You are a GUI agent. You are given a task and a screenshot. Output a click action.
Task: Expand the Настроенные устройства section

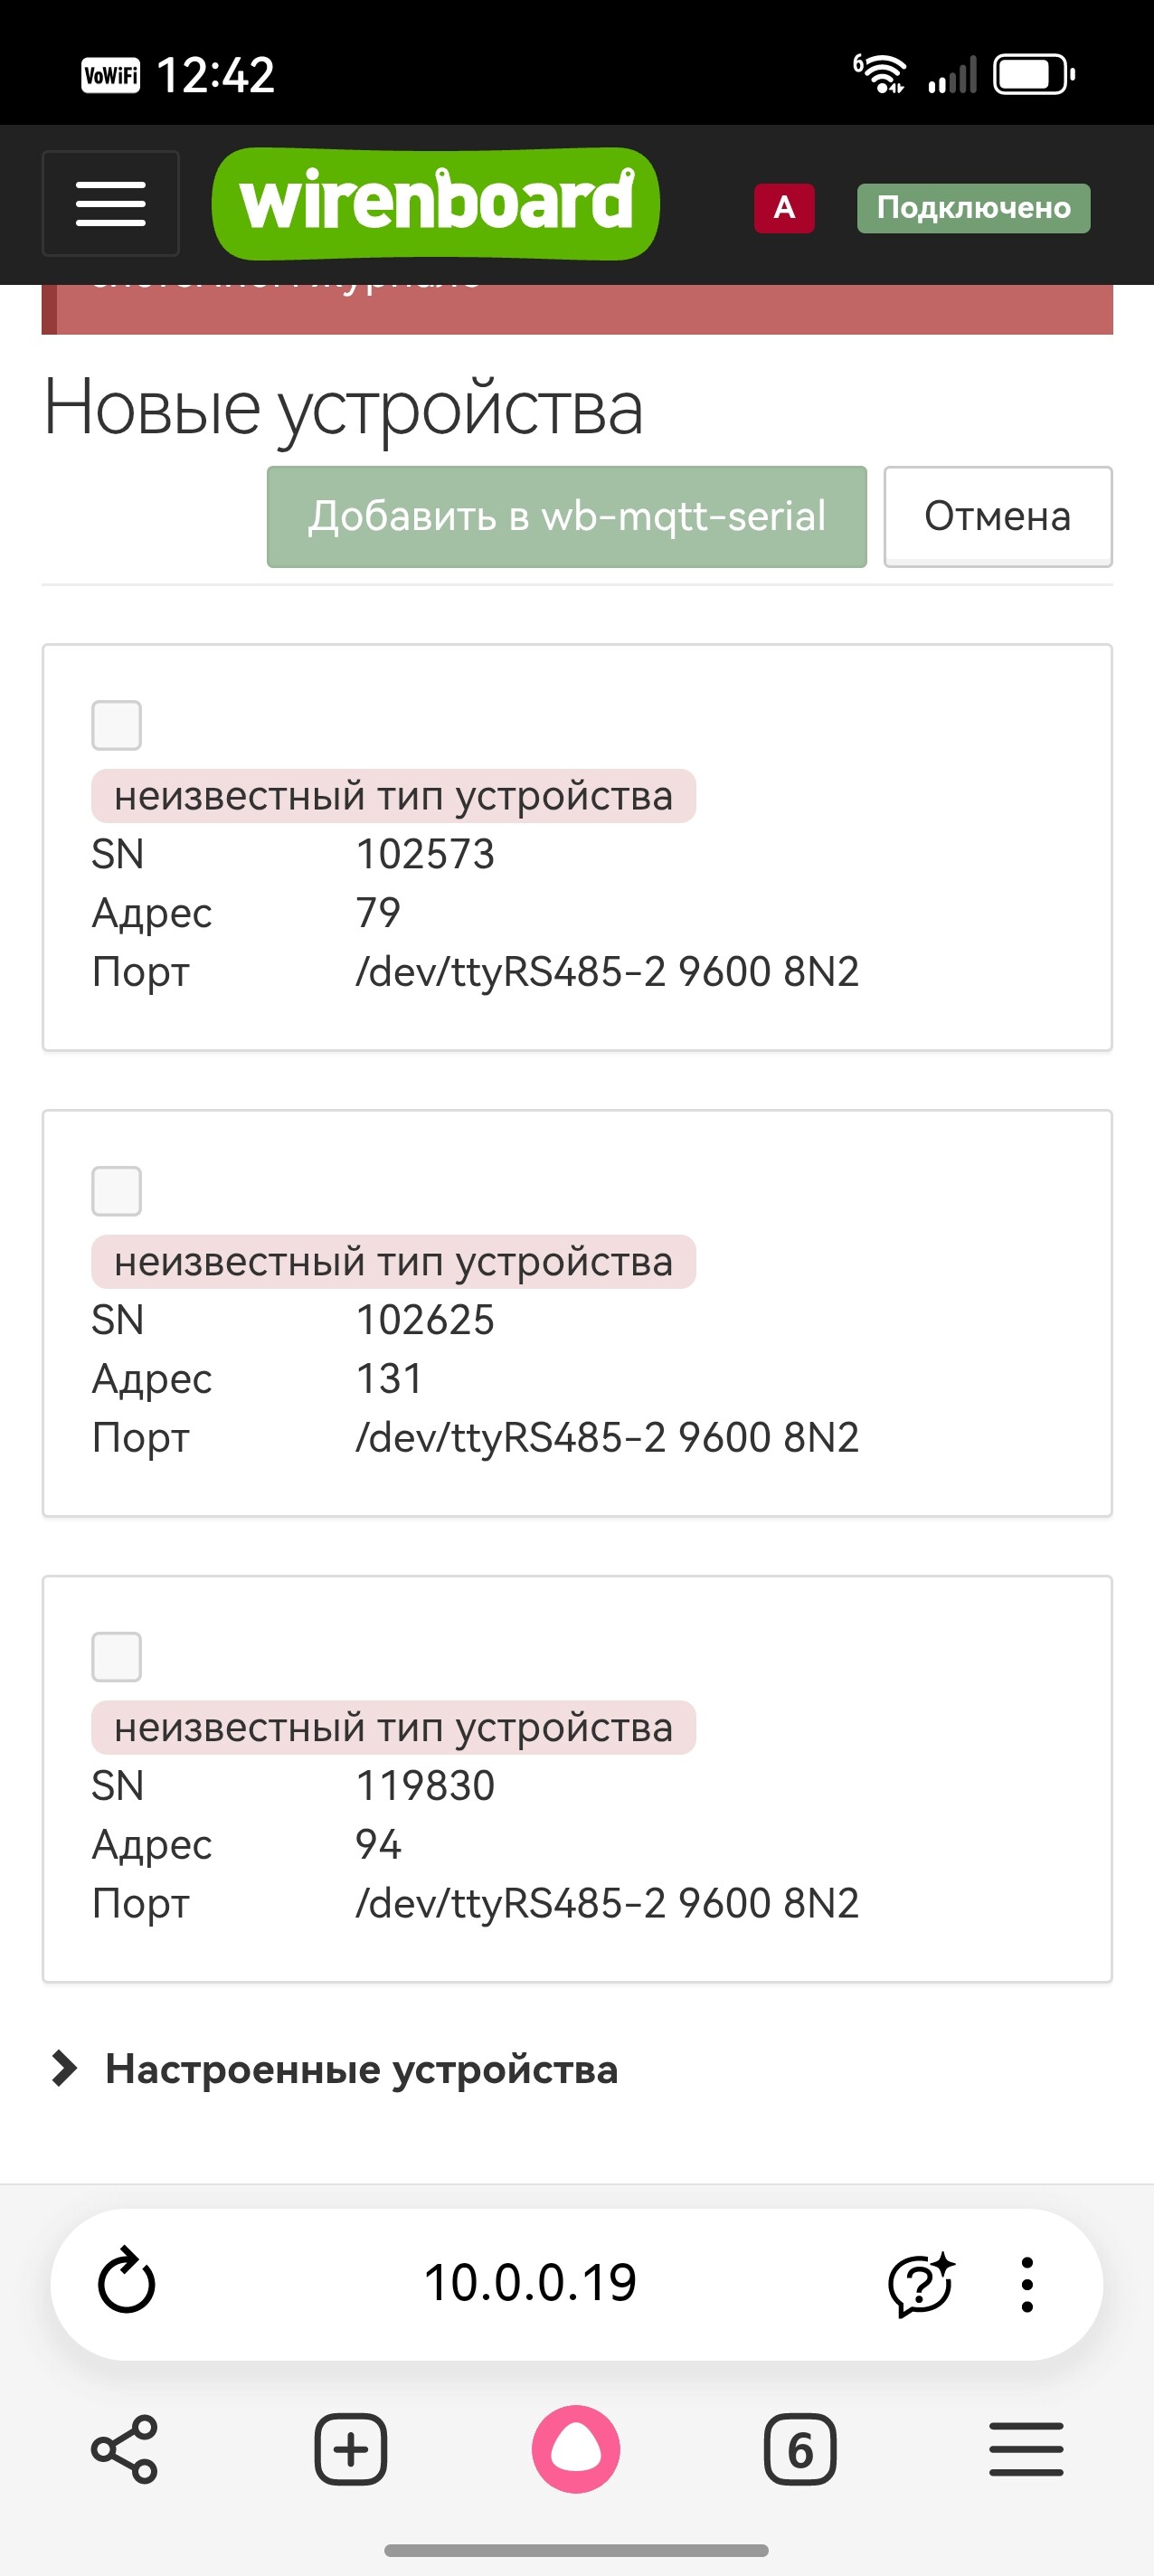[x=360, y=2069]
